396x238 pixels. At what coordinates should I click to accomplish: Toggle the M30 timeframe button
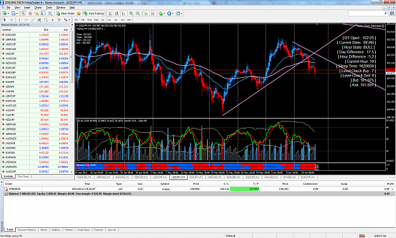point(96,20)
